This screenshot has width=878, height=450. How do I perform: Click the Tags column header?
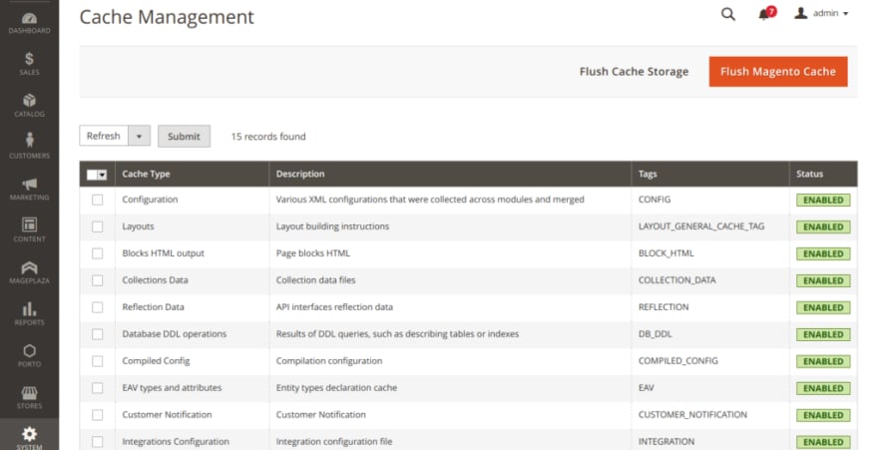(x=710, y=174)
